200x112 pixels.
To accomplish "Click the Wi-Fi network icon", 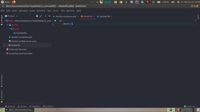I will coord(153,2).
